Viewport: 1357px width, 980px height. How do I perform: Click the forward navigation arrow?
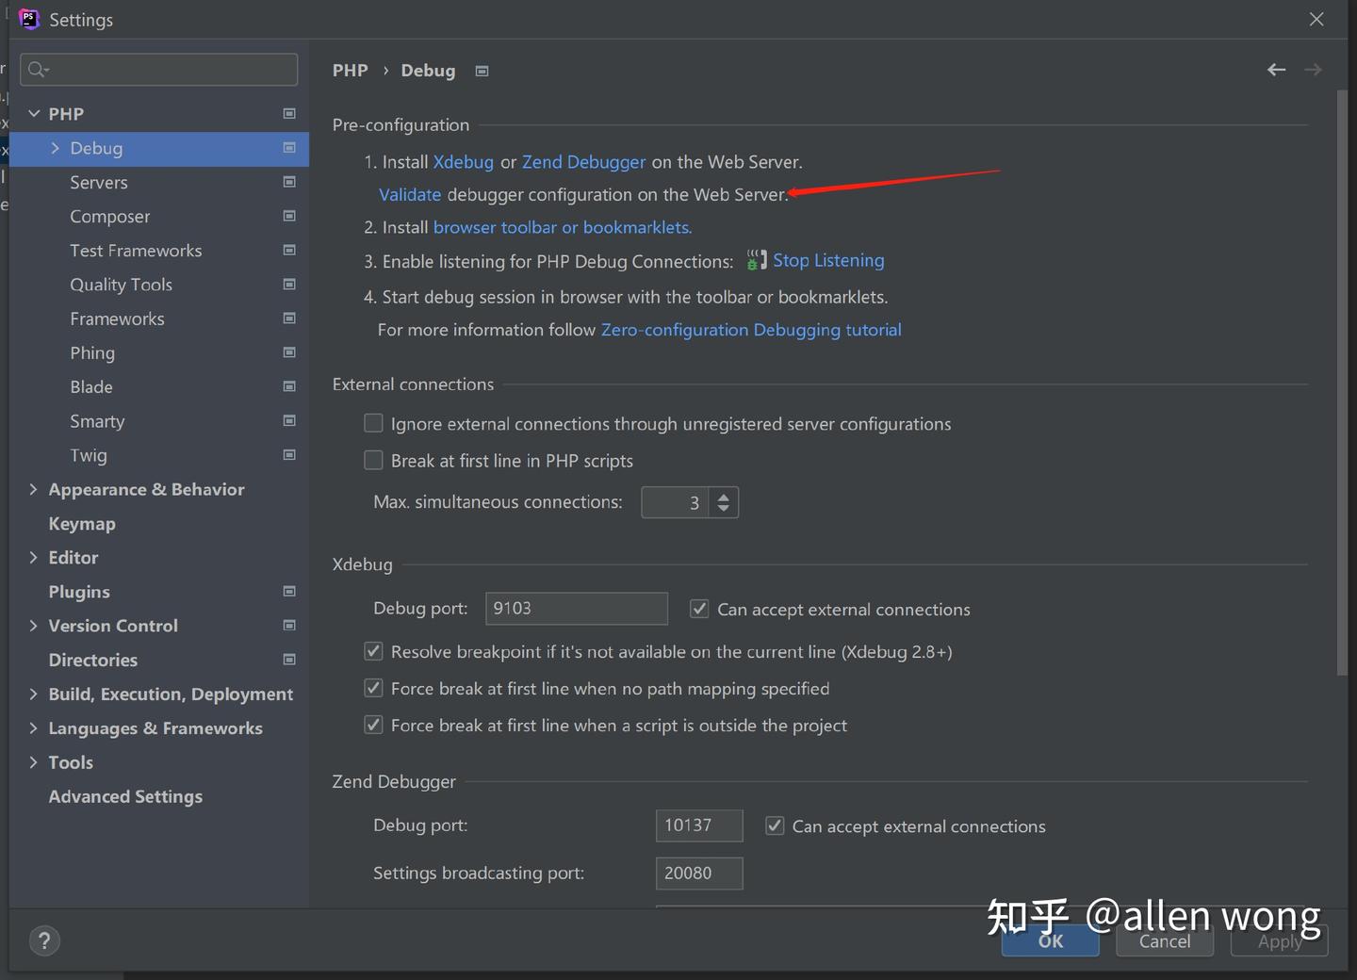click(x=1313, y=70)
